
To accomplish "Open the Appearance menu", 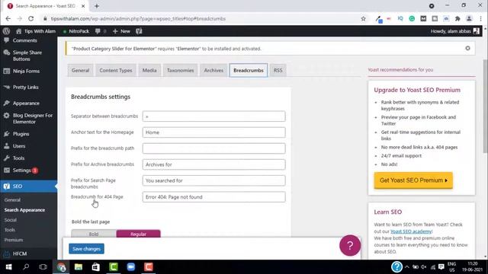I will [x=26, y=104].
